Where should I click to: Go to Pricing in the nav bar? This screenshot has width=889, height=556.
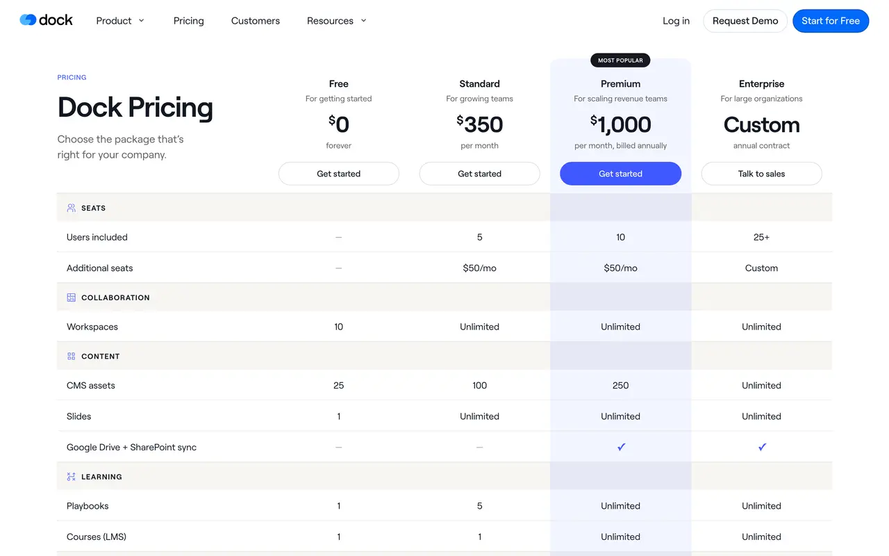[189, 21]
